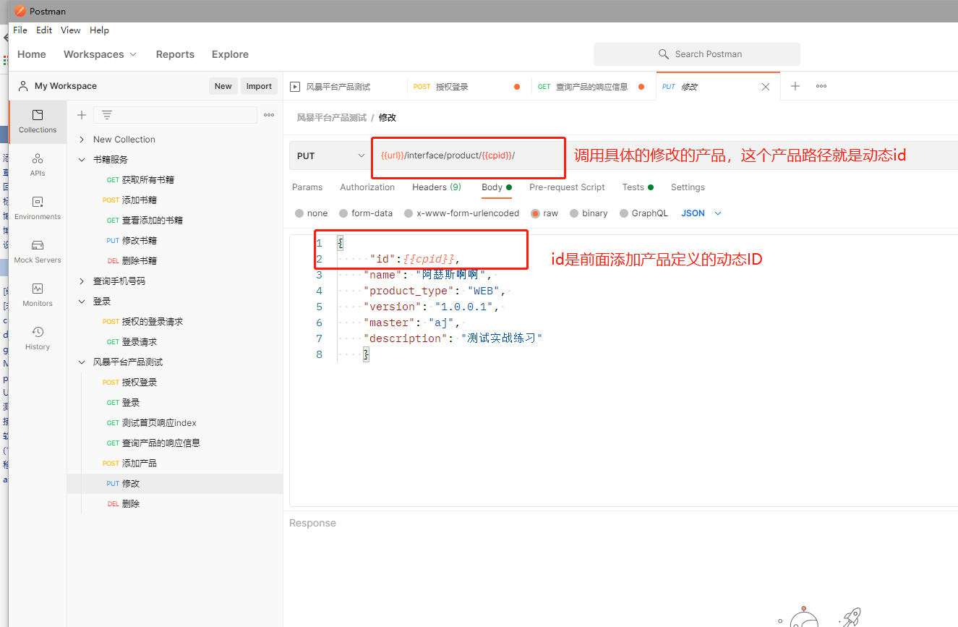
Task: Switch to the Pre-request Script tab
Action: click(567, 187)
